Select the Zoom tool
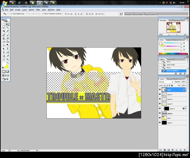Image resolution: width=190 pixels, height=158 pixels. coord(8,59)
